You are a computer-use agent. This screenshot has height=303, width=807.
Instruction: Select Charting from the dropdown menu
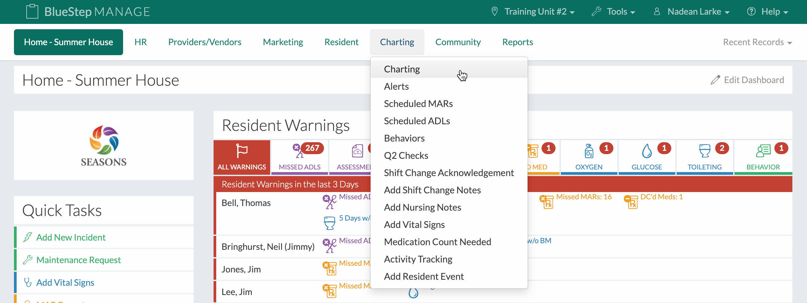pos(449,69)
